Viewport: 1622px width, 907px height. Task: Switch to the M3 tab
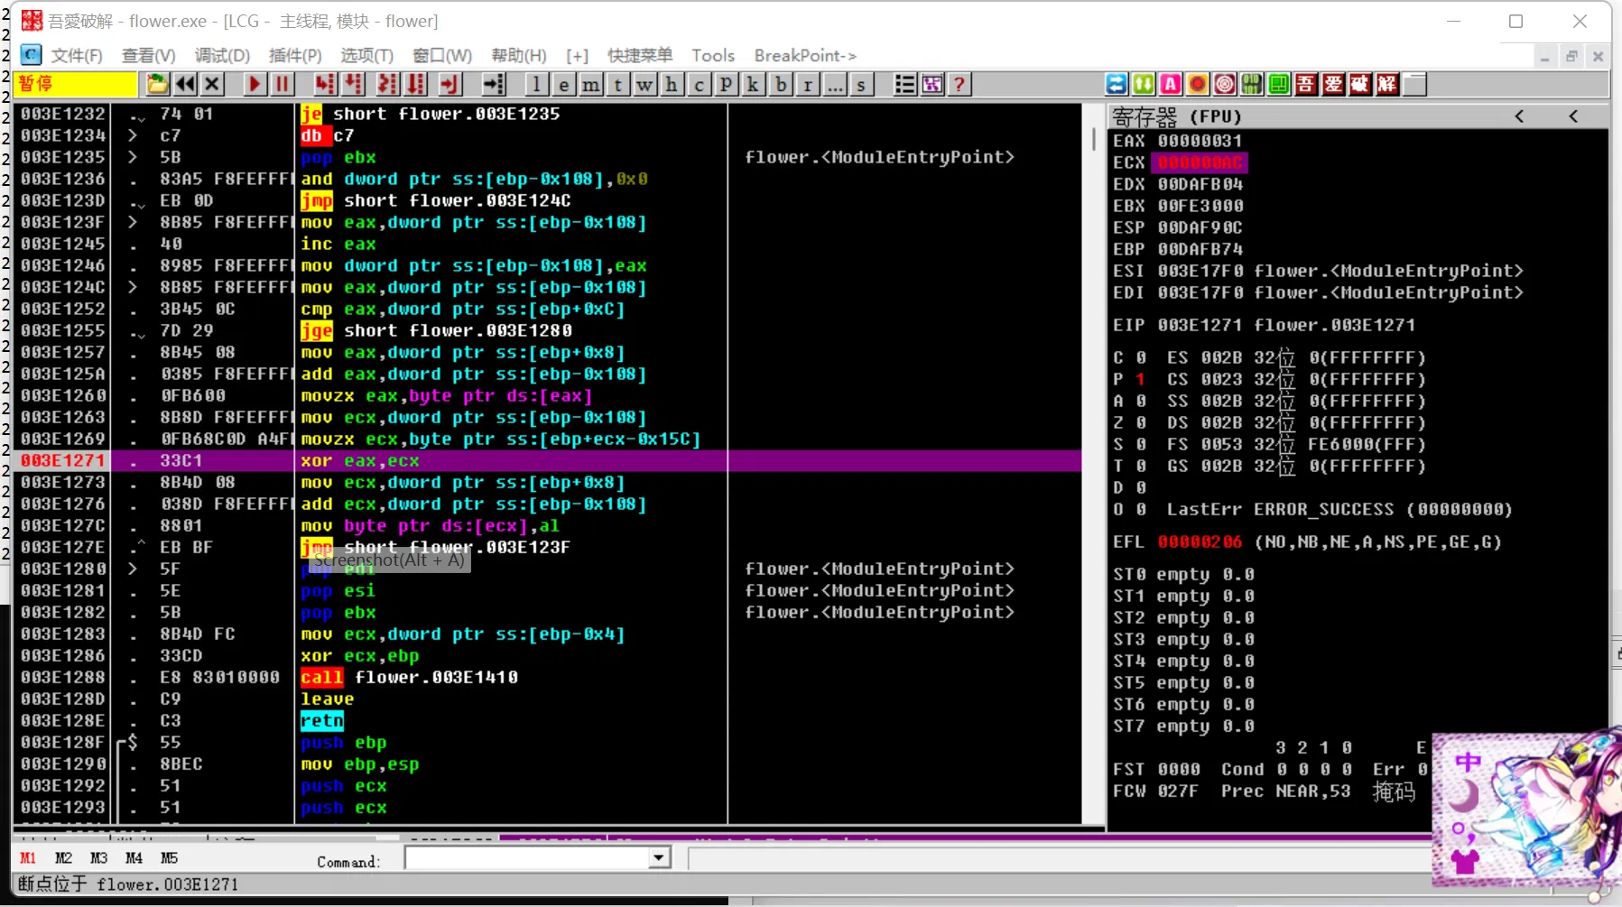click(98, 858)
